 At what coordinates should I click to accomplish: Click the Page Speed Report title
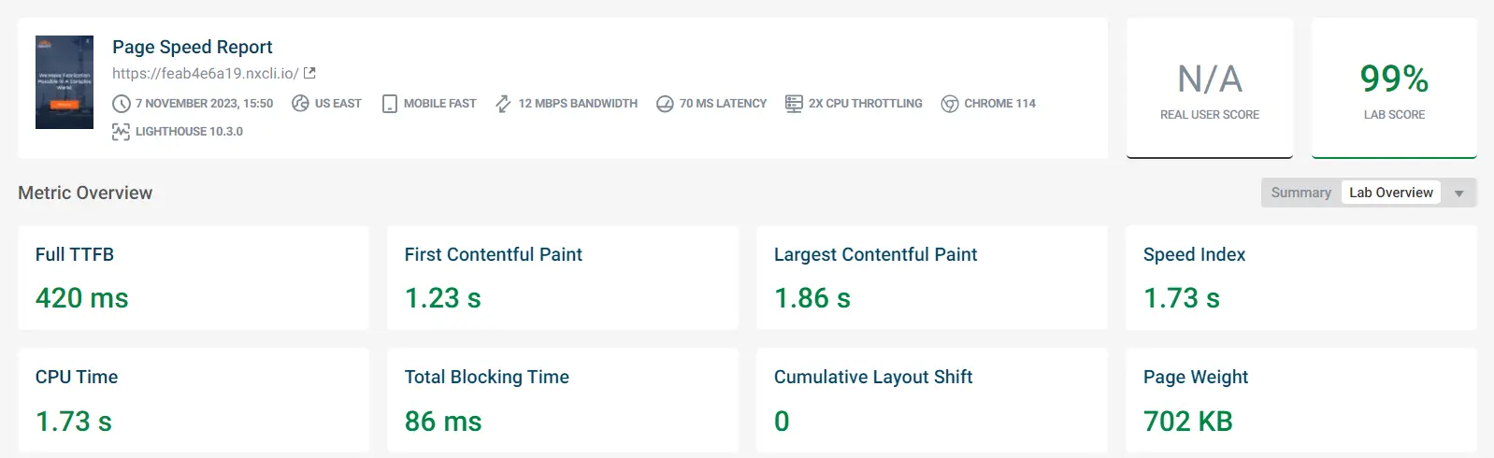pos(193,47)
